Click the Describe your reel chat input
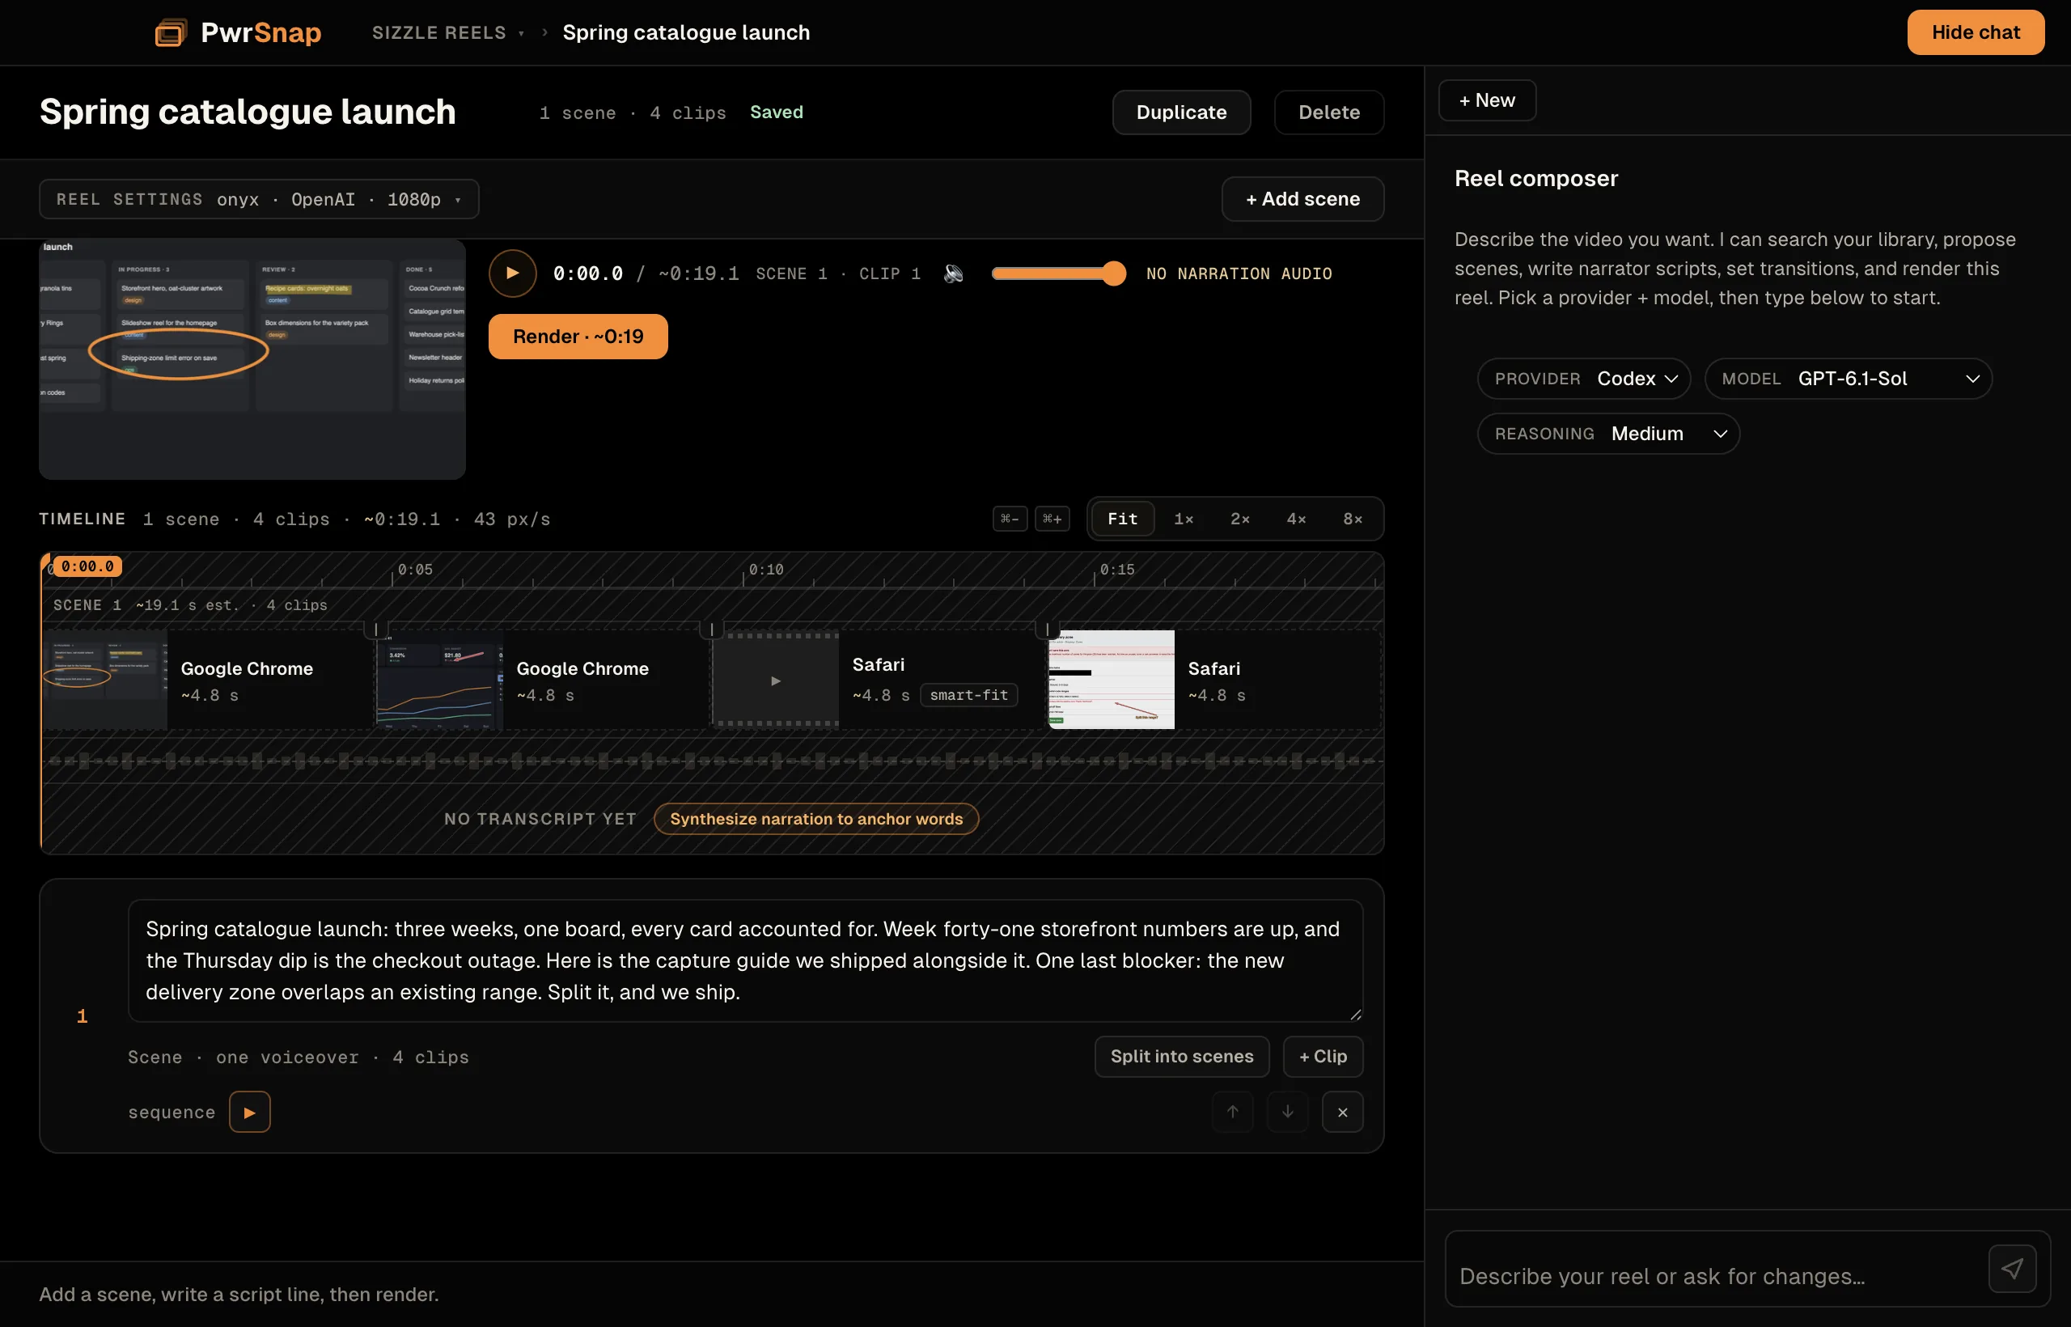The height and width of the screenshot is (1327, 2071). [x=1716, y=1276]
